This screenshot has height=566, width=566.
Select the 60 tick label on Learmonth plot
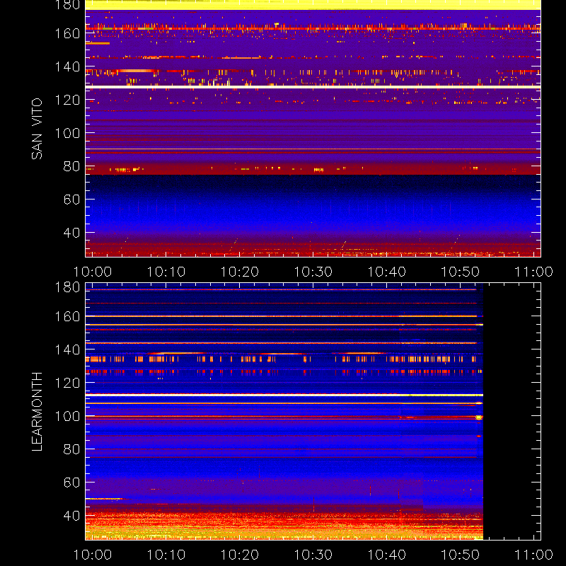[x=71, y=483]
